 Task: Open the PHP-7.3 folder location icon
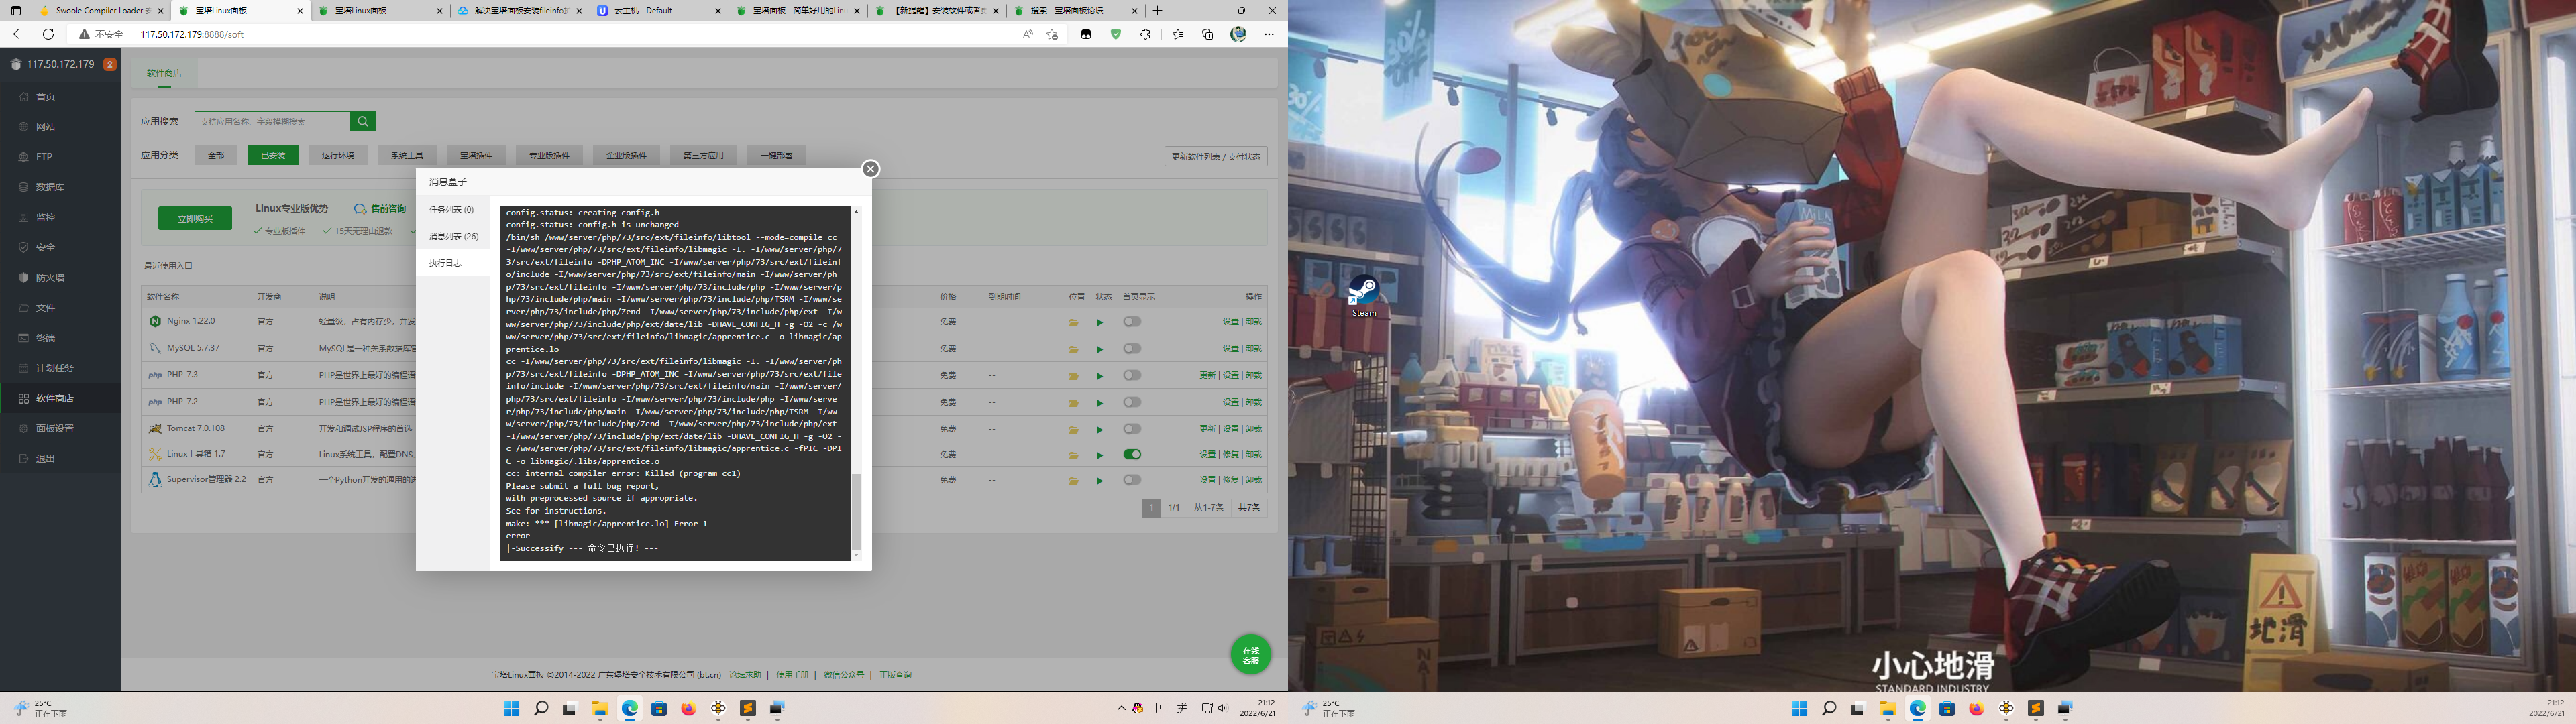1073,376
